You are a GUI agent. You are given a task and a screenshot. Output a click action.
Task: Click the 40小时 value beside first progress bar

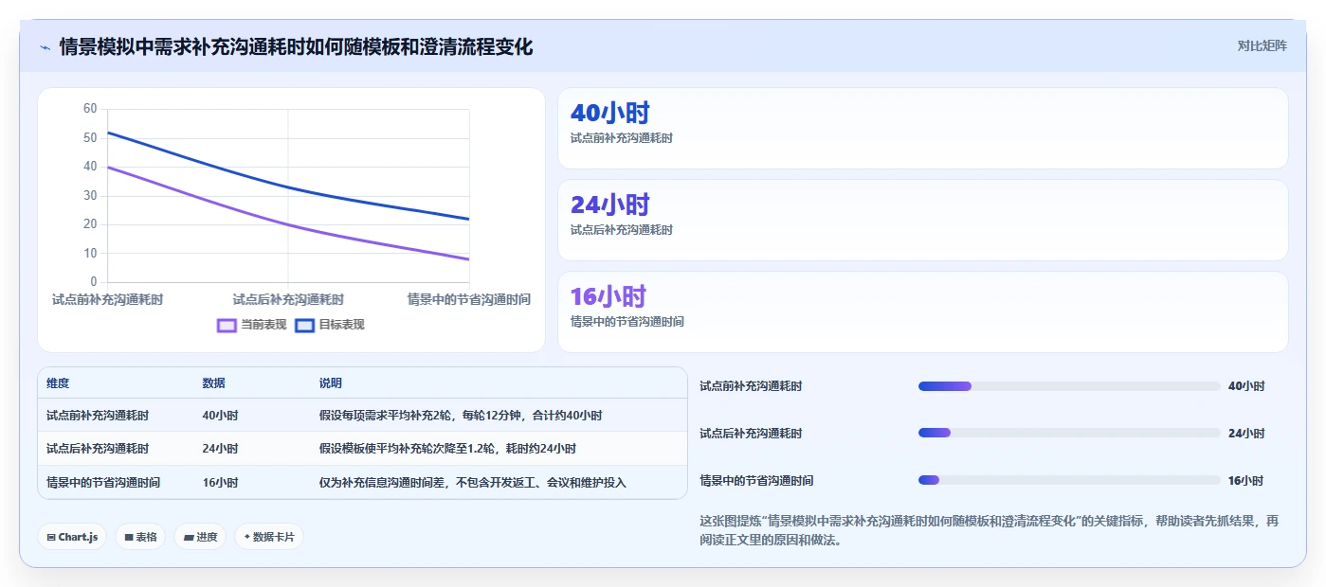point(1246,386)
